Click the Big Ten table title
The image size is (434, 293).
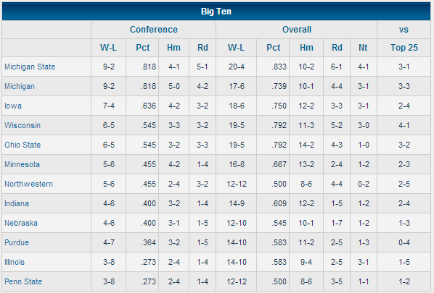coord(216,12)
